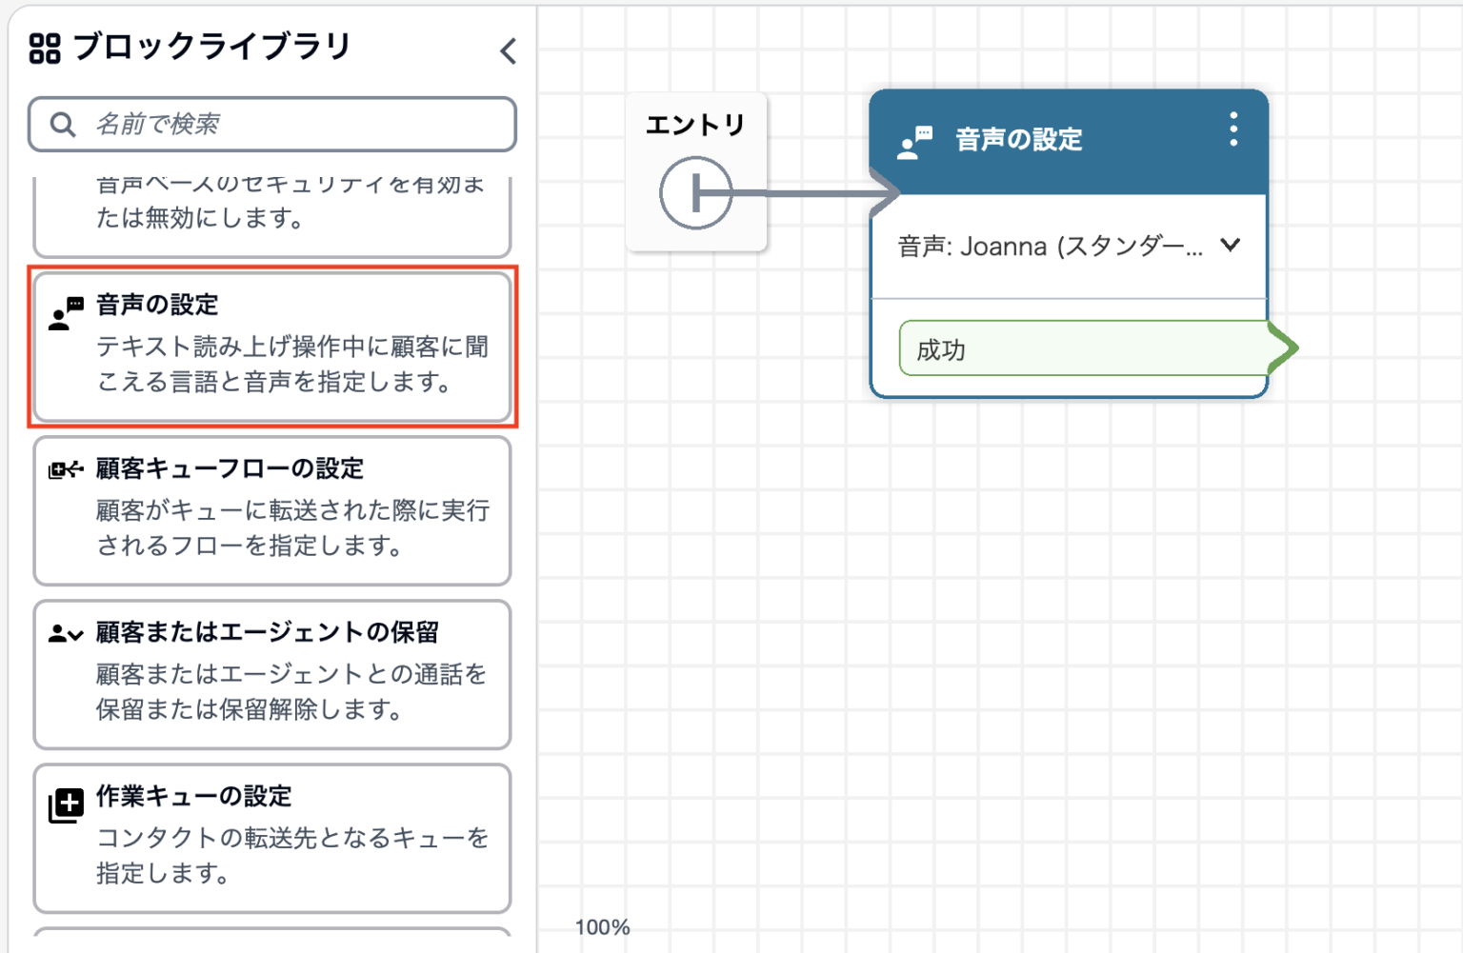Image resolution: width=1463 pixels, height=953 pixels.
Task: Click the エントリ entry point circle
Action: tap(694, 191)
